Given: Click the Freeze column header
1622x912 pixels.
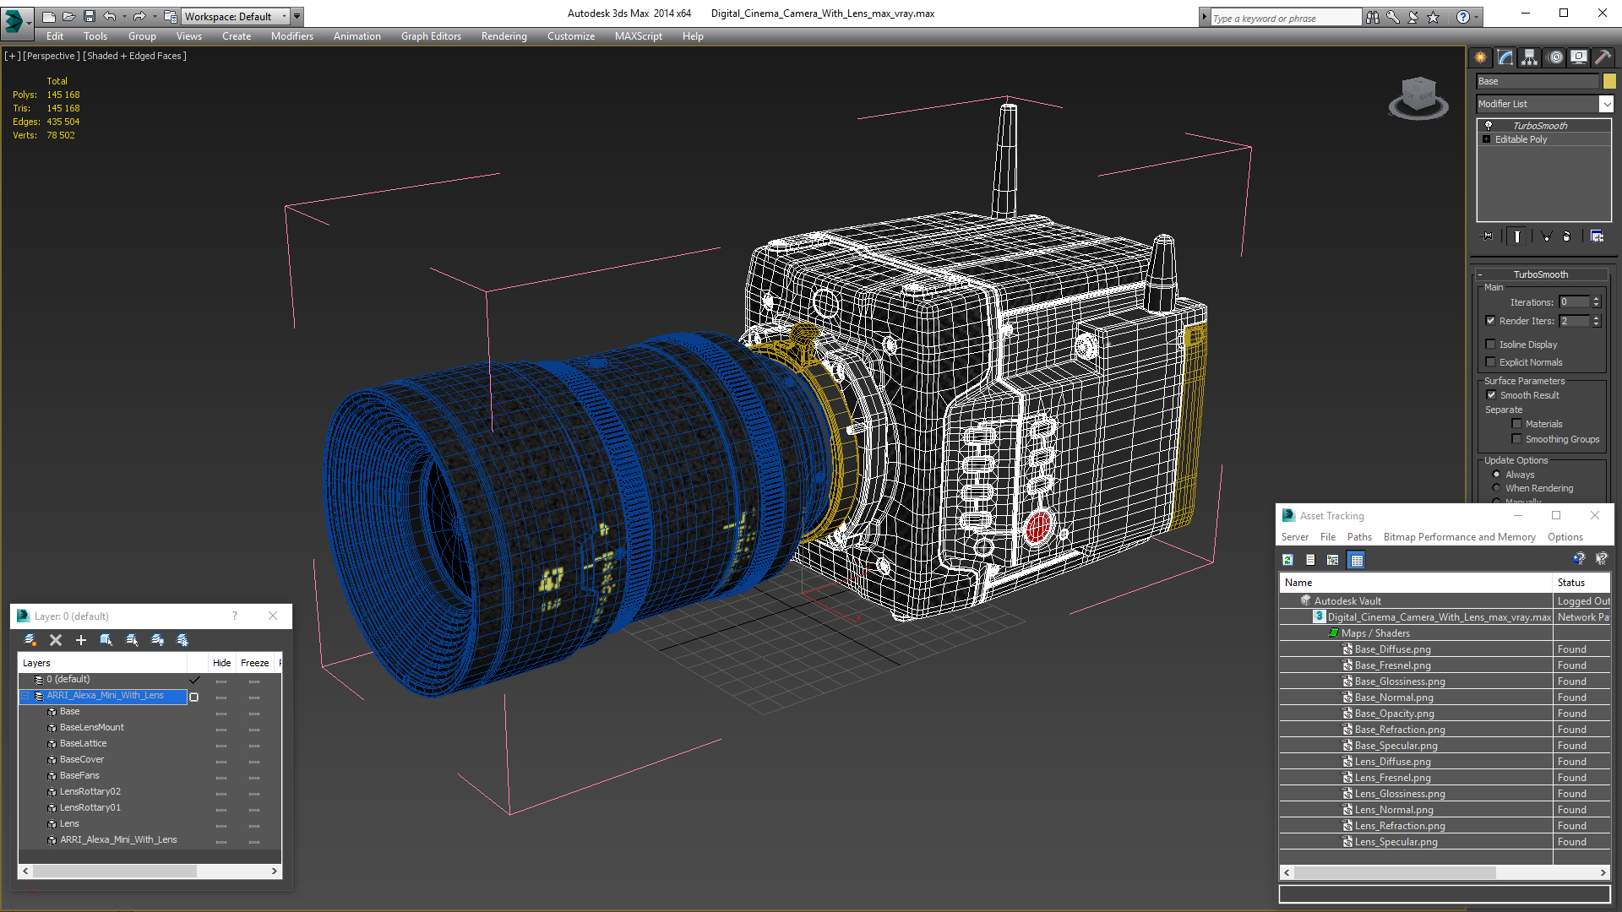Looking at the screenshot, I should click(254, 663).
